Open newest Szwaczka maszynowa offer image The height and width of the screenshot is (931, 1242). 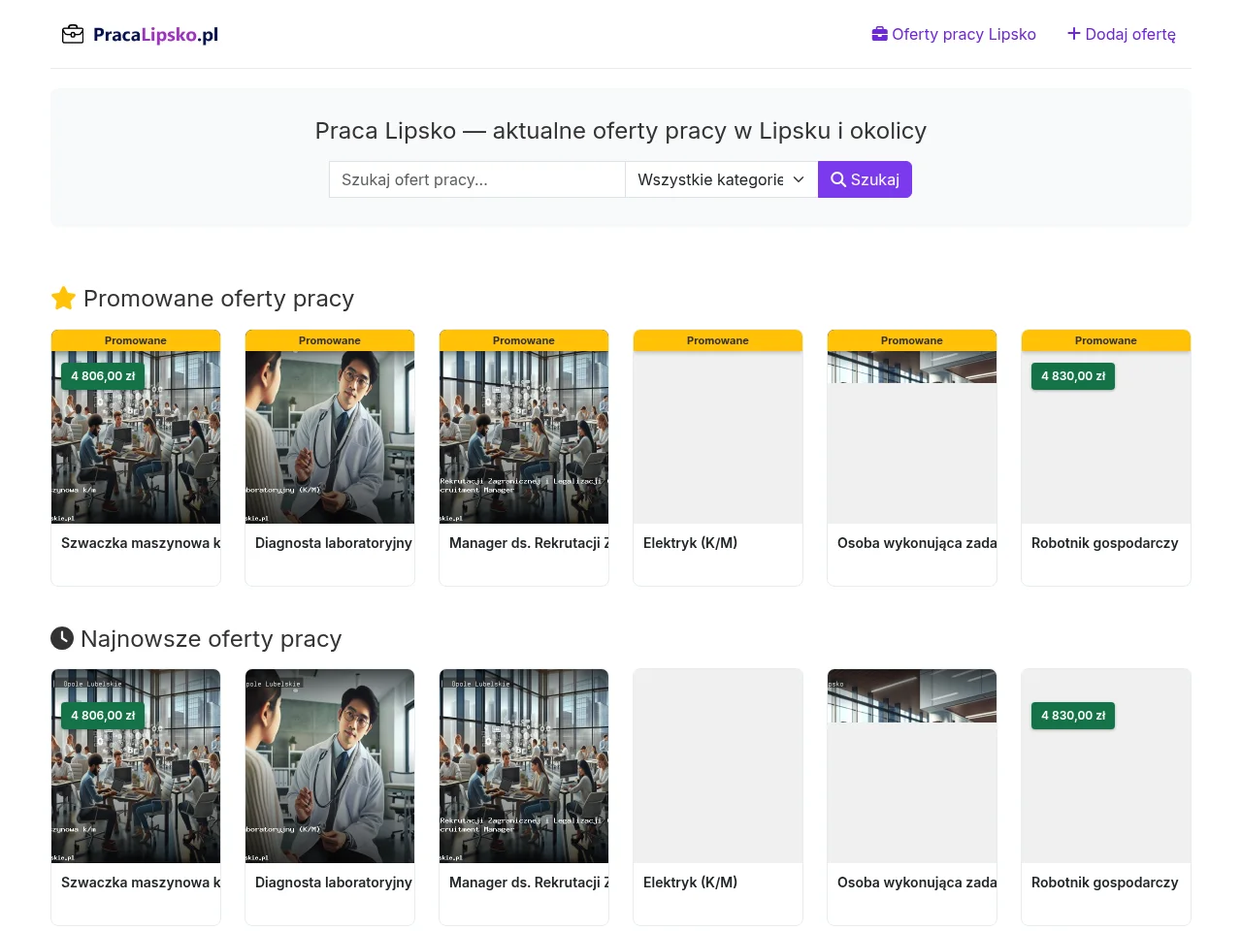[136, 766]
